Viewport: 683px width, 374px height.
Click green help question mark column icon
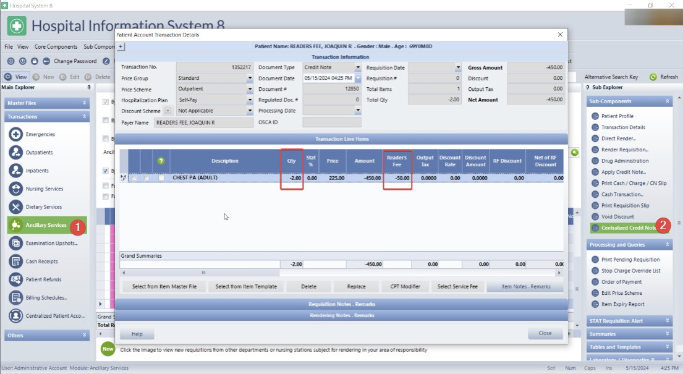(161, 161)
